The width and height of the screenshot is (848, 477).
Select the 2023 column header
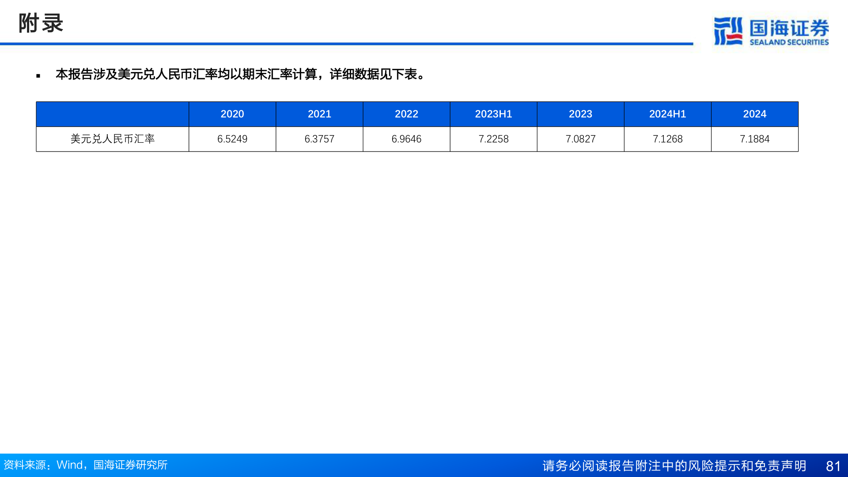pos(580,114)
